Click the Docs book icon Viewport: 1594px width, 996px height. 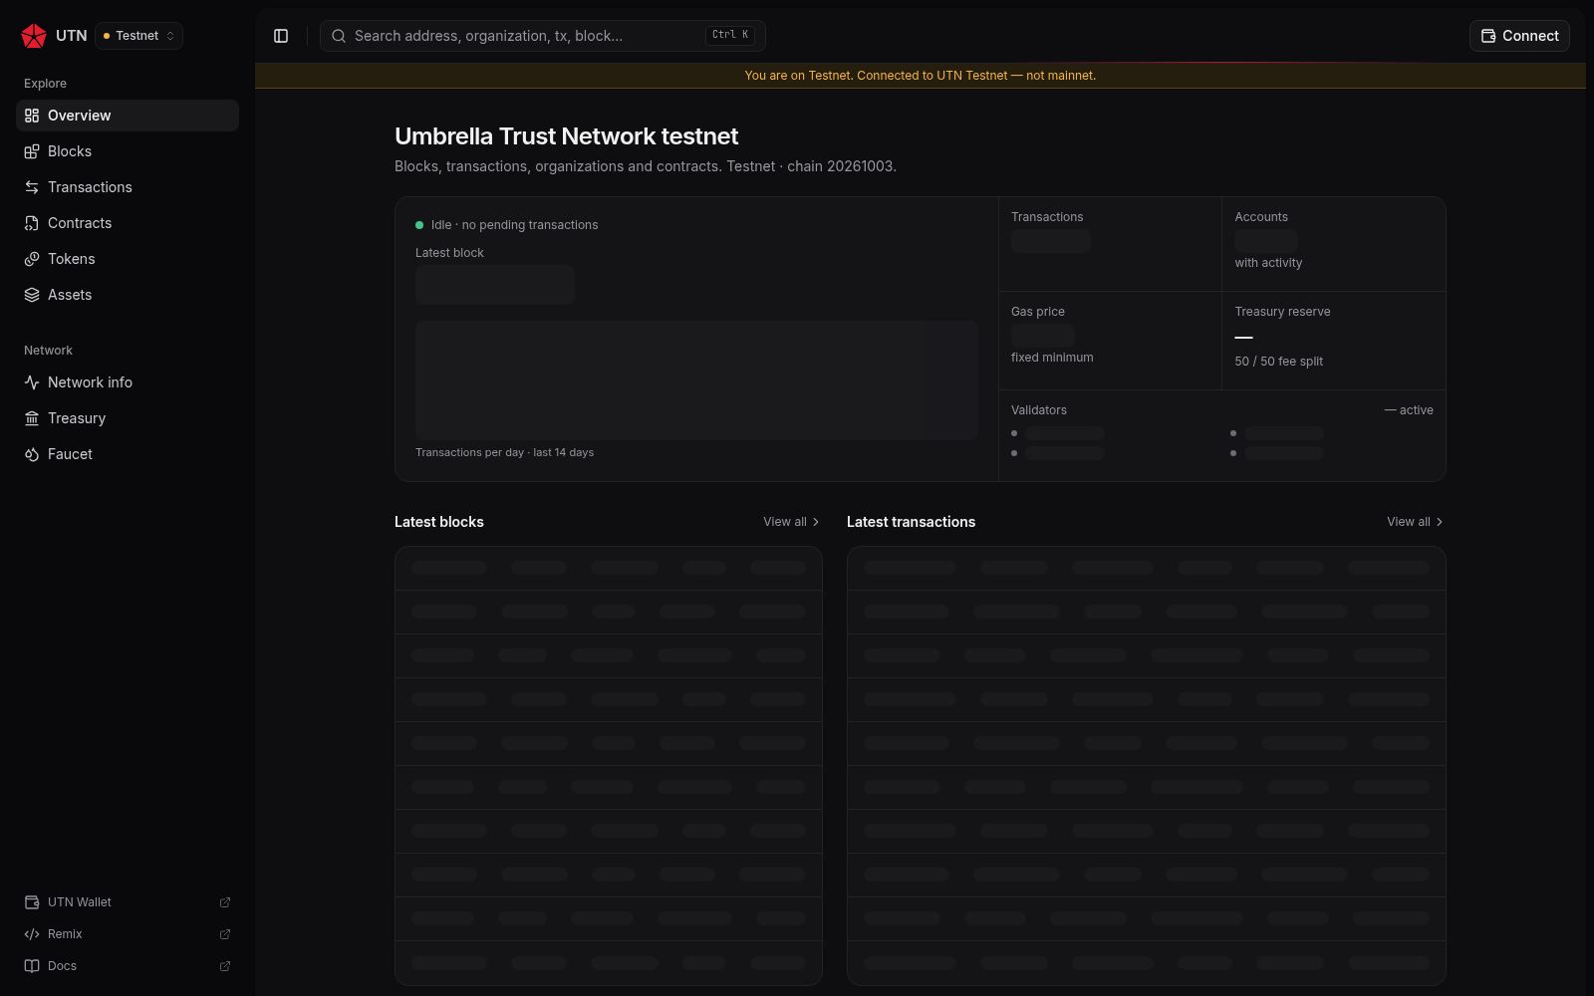click(x=32, y=966)
